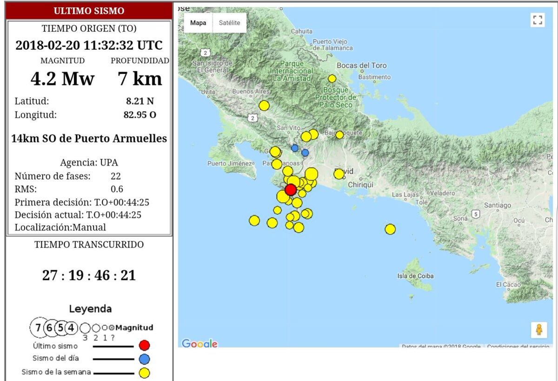Toggle the blue Sismo del día legend circle
Viewport: 558px width, 381px height.
[144, 358]
